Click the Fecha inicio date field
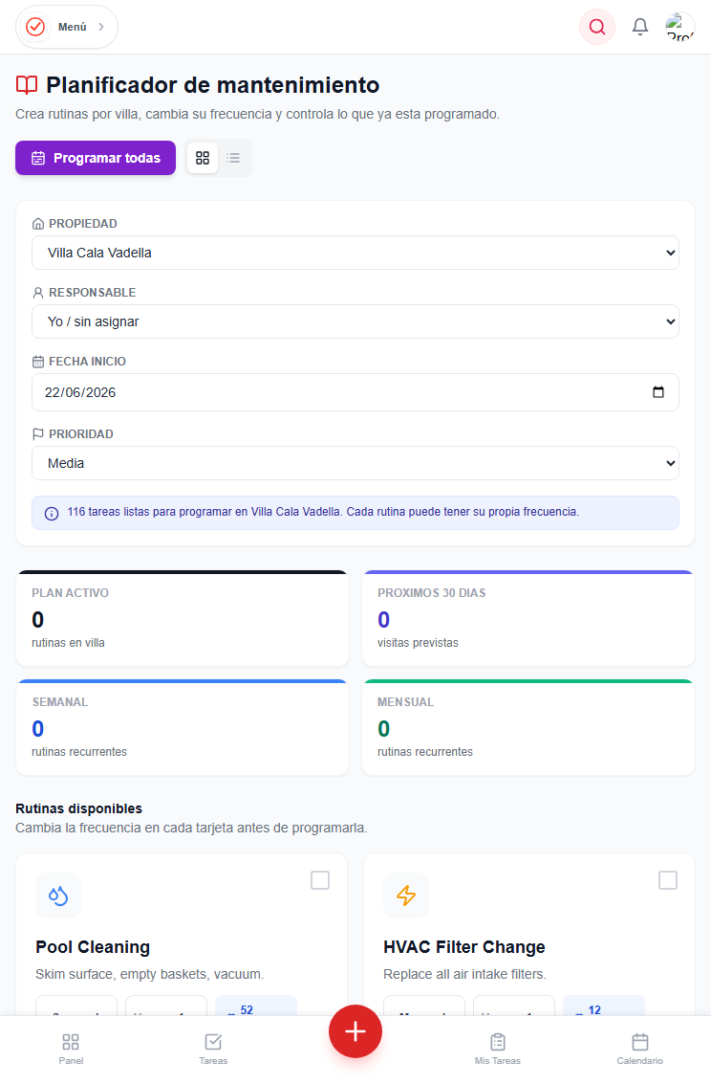The image size is (711, 1084). (355, 392)
